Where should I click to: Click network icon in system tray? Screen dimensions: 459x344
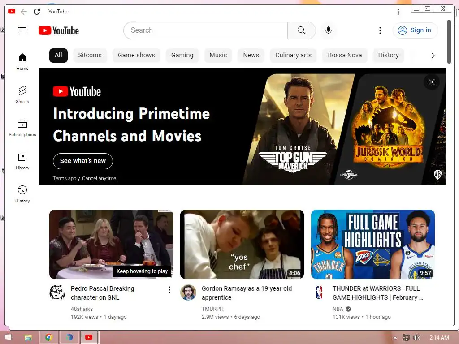point(406,338)
